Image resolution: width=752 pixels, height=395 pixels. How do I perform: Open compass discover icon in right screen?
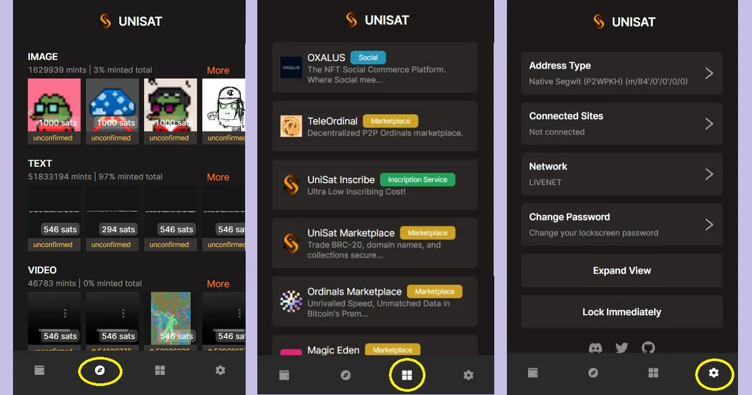(593, 373)
